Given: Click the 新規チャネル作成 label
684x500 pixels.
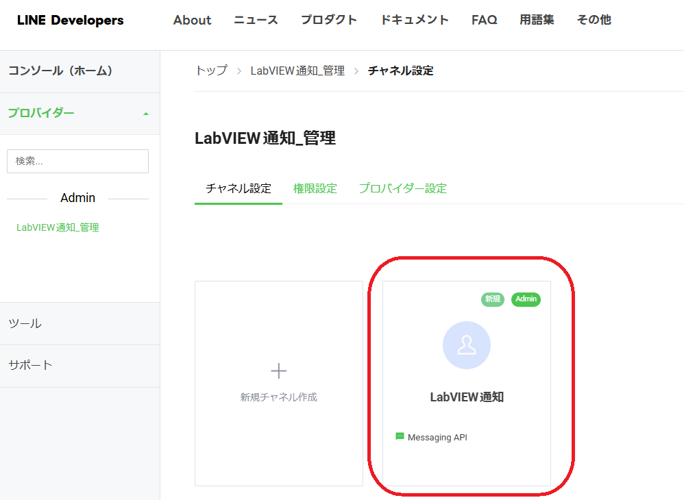Looking at the screenshot, I should tap(278, 397).
